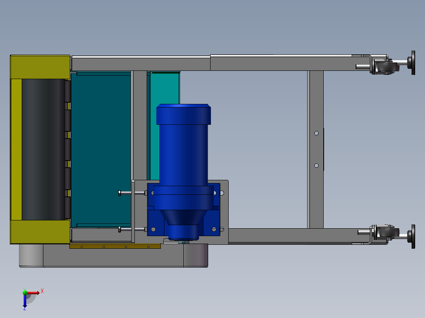Click the red X axis arrow of triad
425x318 pixels.
coord(33,292)
